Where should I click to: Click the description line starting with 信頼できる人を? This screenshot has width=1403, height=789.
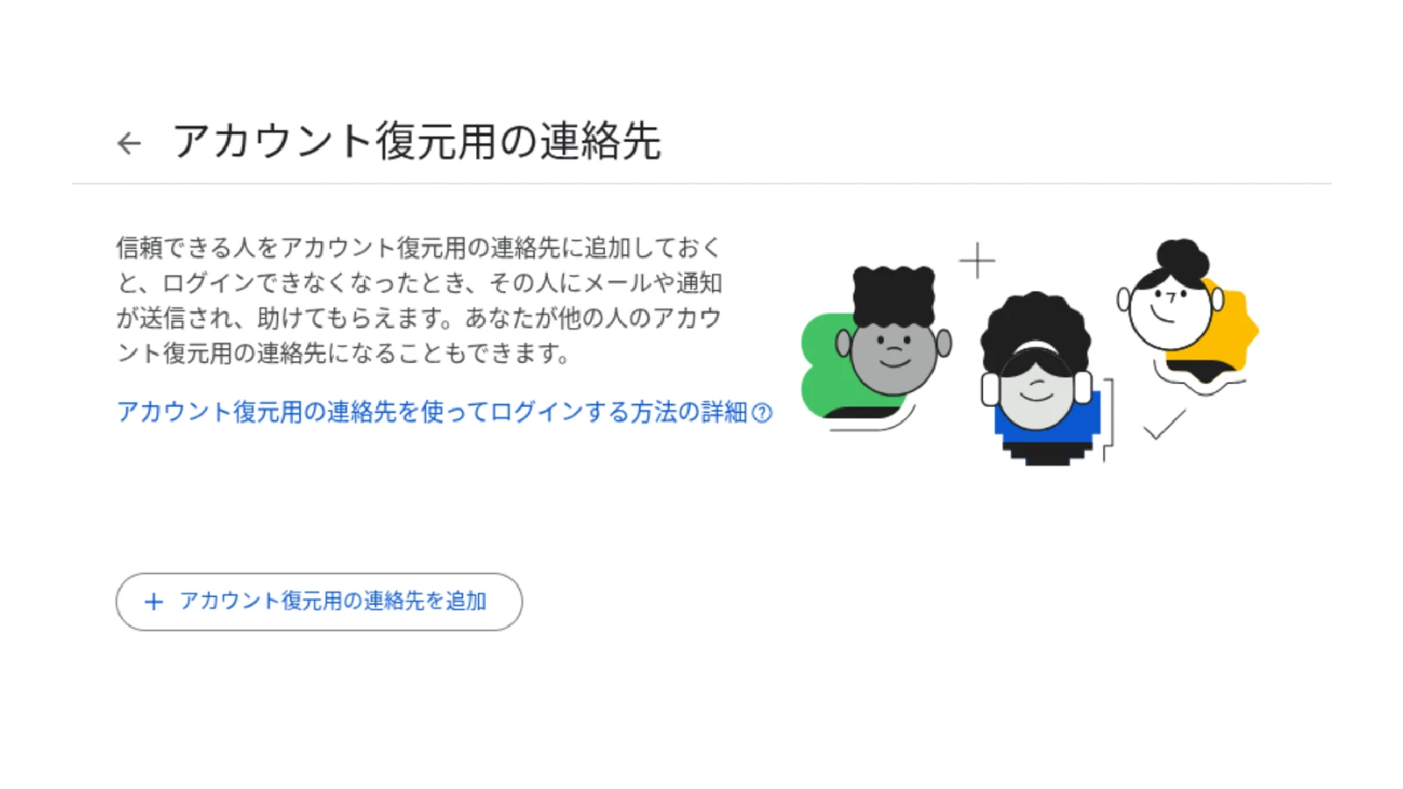418,248
